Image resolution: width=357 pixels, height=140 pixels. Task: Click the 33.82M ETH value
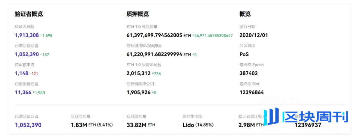141,125
